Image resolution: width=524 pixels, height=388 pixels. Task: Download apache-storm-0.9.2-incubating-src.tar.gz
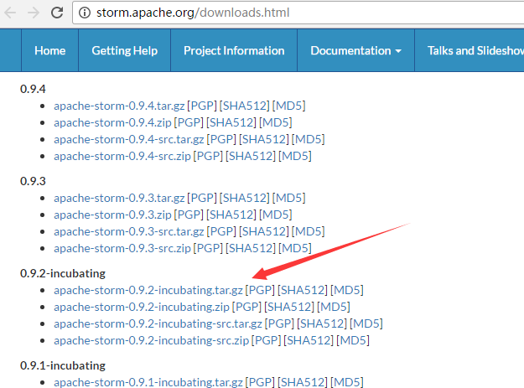click(158, 323)
